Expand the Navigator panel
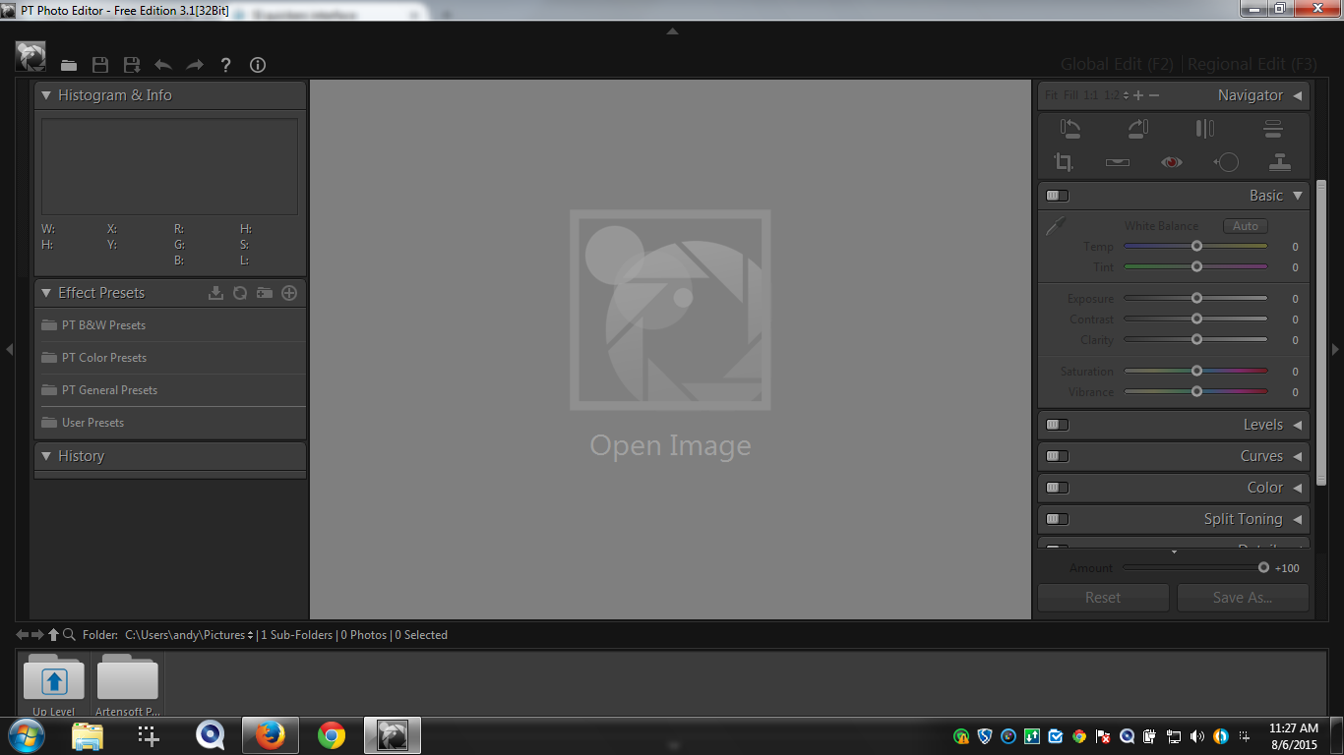 [1298, 95]
